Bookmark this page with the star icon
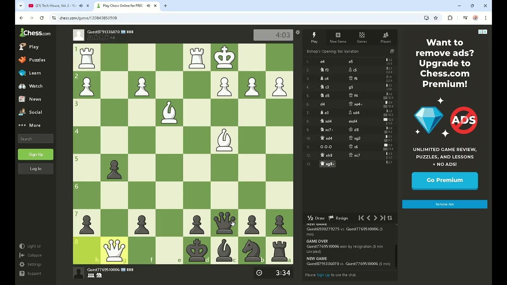The height and width of the screenshot is (285, 507). (x=436, y=18)
